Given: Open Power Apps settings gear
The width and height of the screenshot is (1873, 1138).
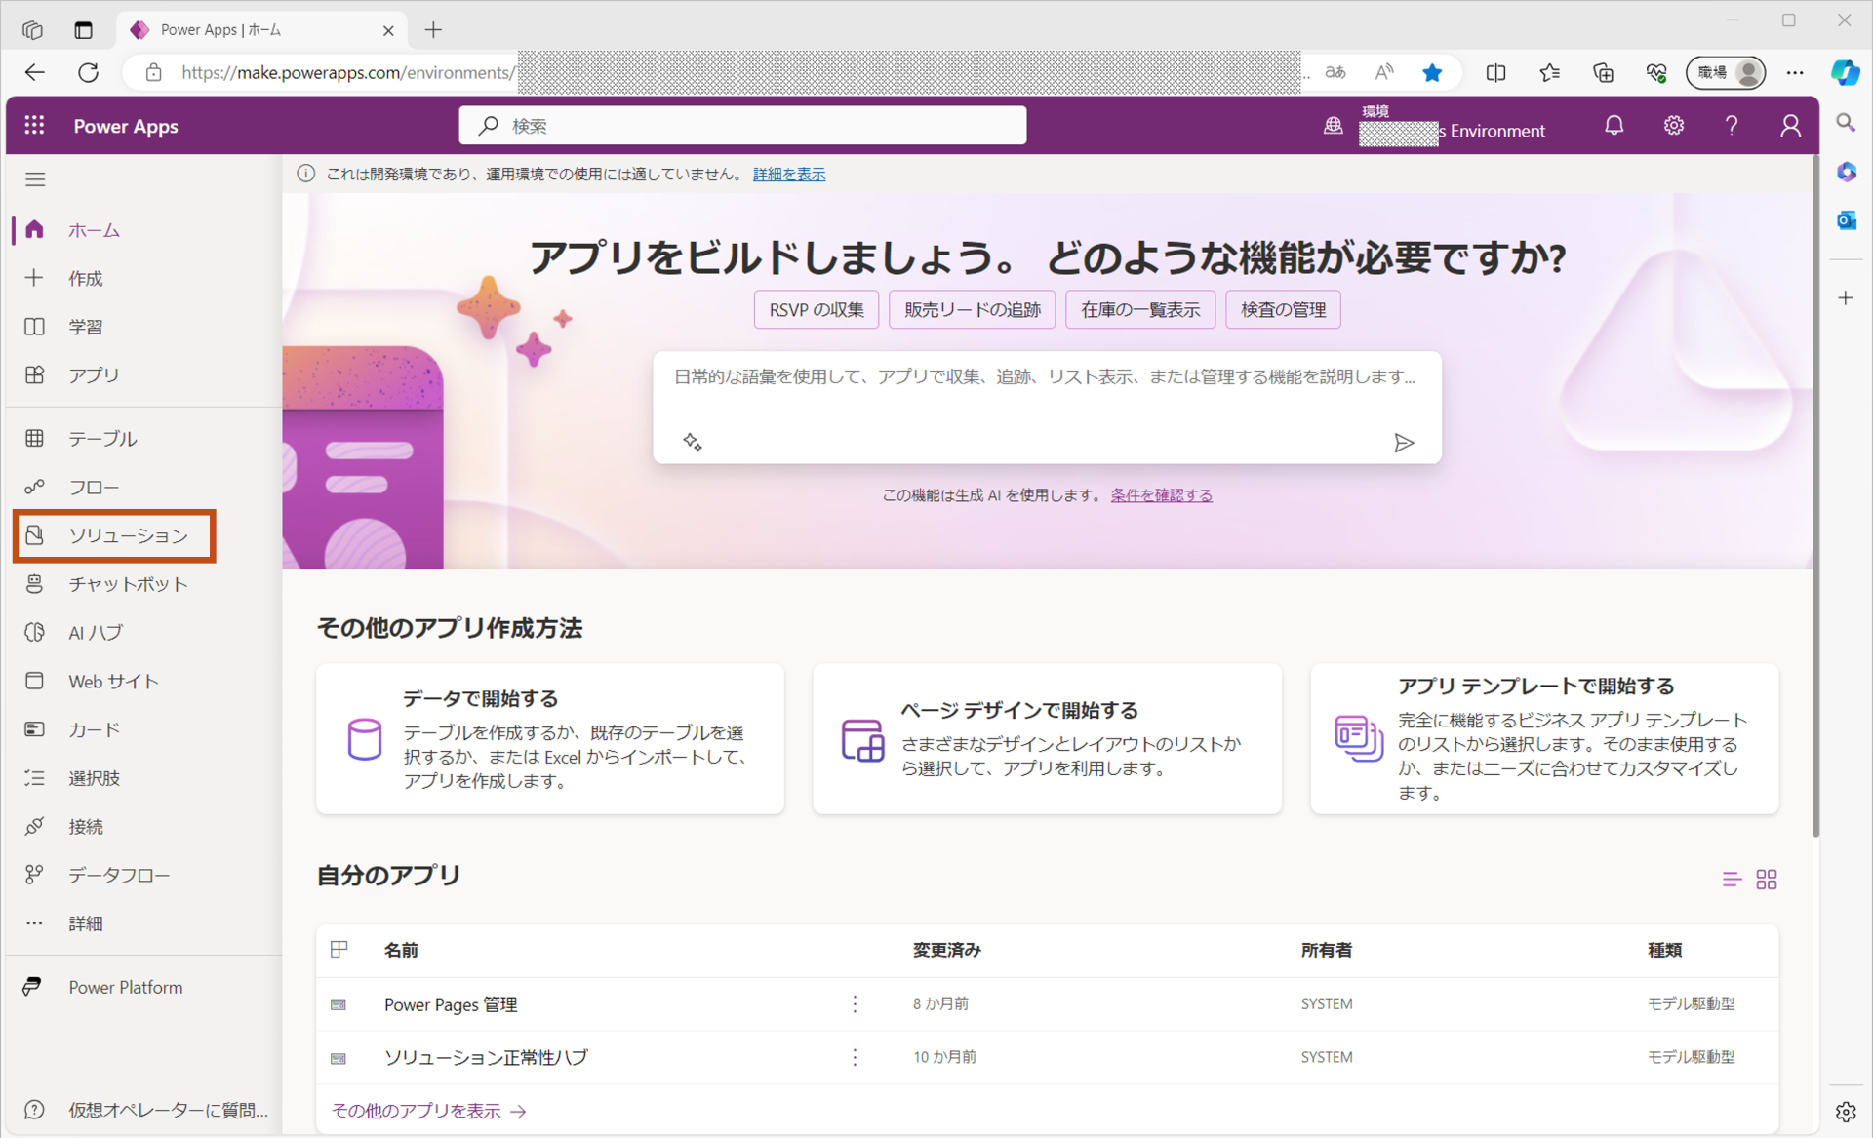Looking at the screenshot, I should [1674, 126].
